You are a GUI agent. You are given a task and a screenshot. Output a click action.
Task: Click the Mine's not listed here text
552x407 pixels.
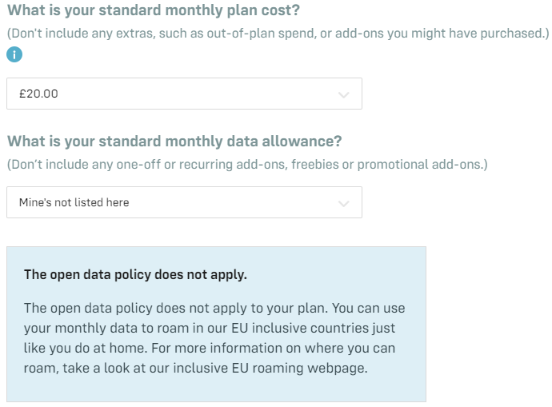tap(74, 202)
